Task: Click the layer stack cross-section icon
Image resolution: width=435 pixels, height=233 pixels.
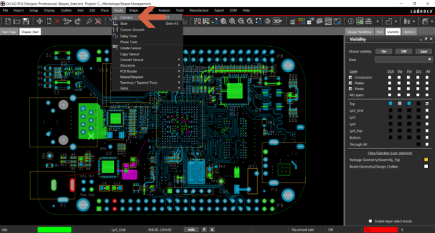Action: (320, 21)
